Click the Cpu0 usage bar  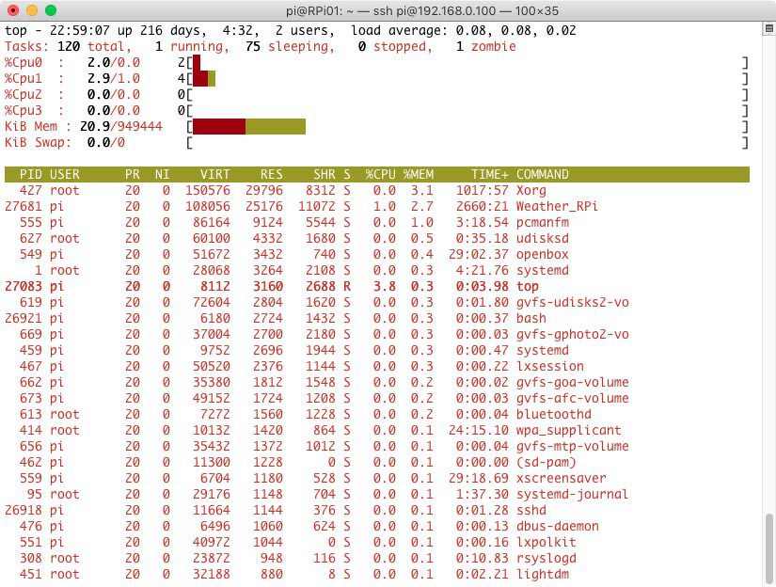click(x=197, y=63)
